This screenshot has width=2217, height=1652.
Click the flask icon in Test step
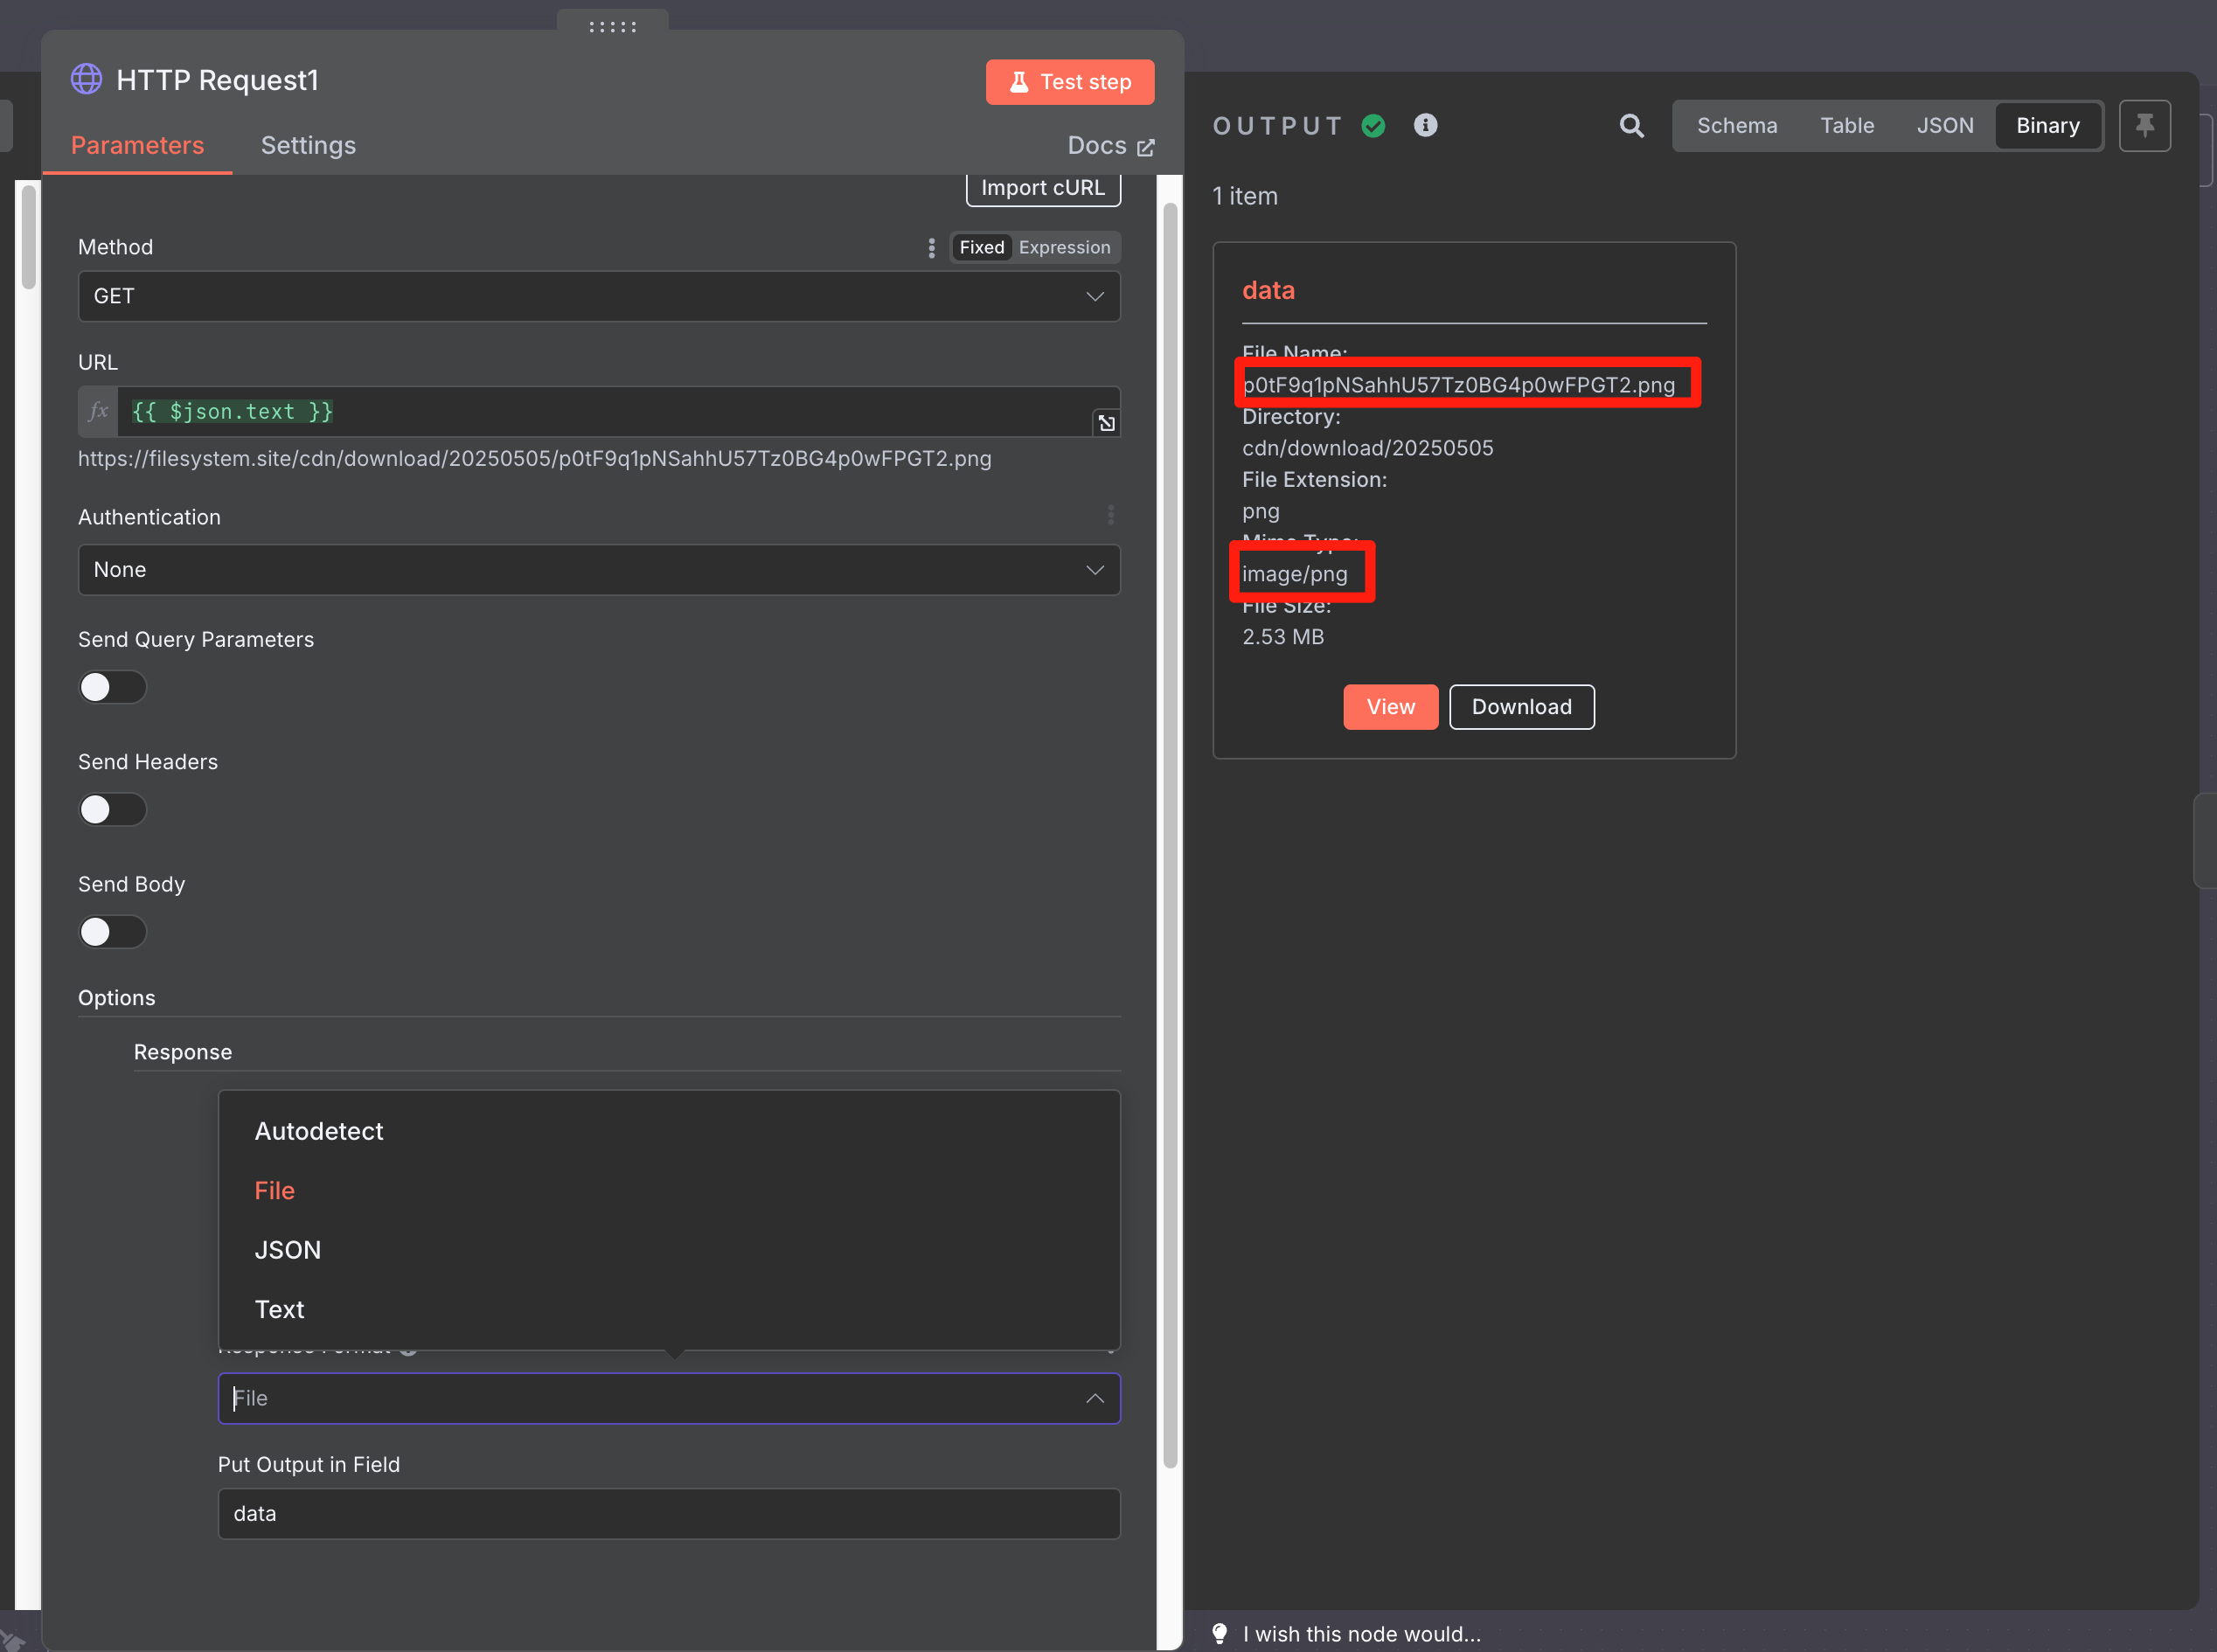(x=1018, y=82)
